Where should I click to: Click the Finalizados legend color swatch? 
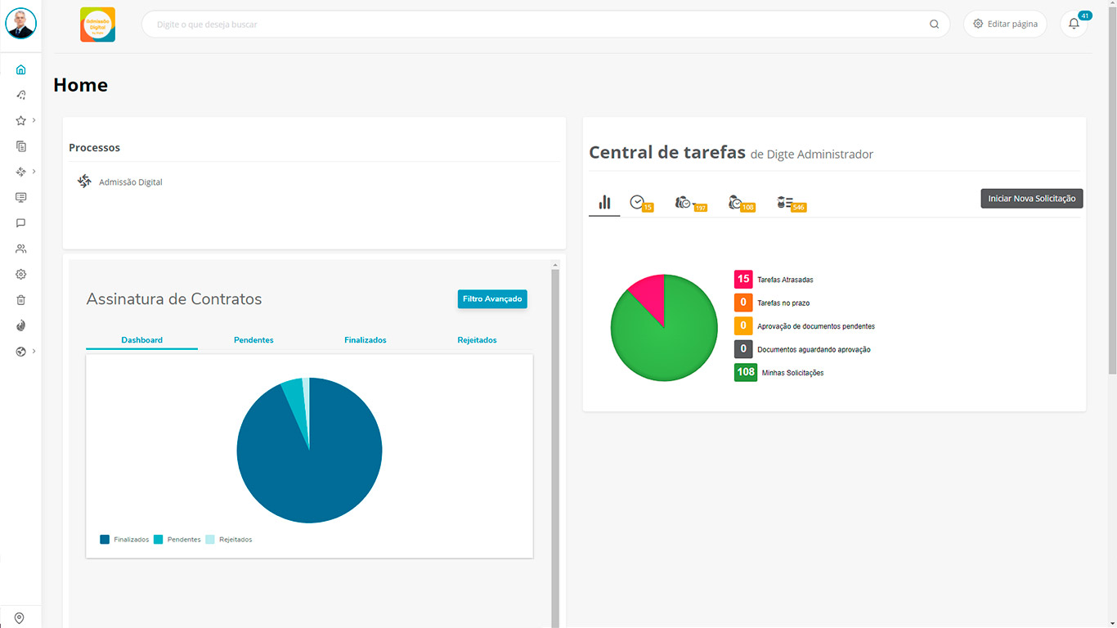(105, 540)
